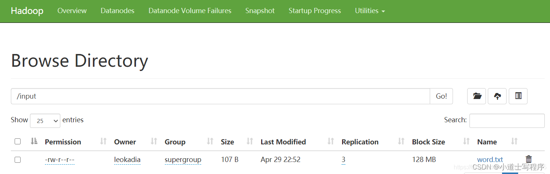Viewport: 550px width, 174px height.
Task: Delete word.txt using the trash icon
Action: [529, 159]
